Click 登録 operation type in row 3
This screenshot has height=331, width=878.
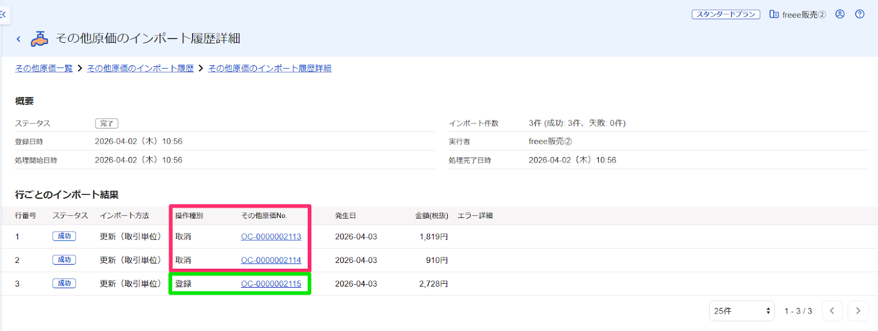[x=183, y=284]
